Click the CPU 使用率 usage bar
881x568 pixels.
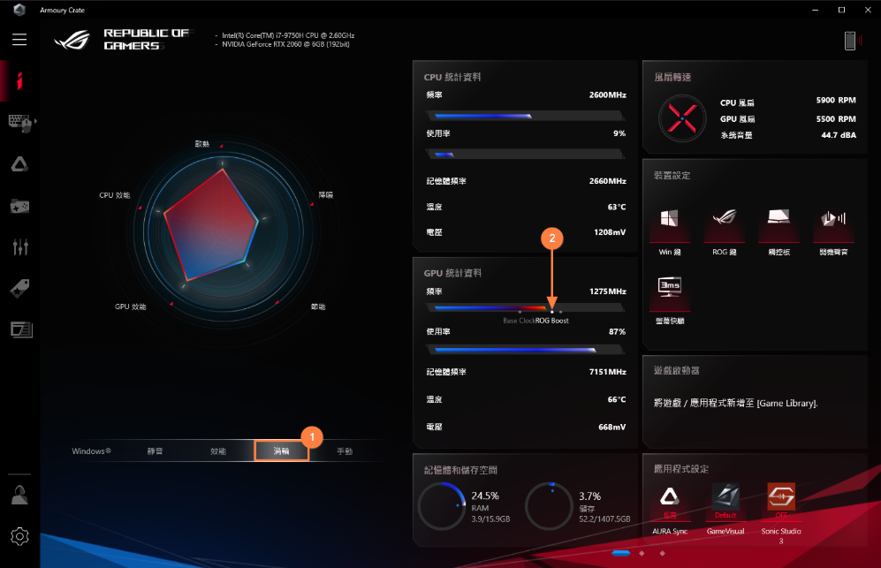coord(526,154)
